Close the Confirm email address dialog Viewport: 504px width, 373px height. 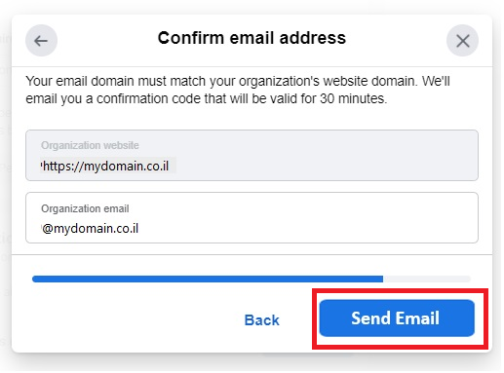(x=462, y=41)
